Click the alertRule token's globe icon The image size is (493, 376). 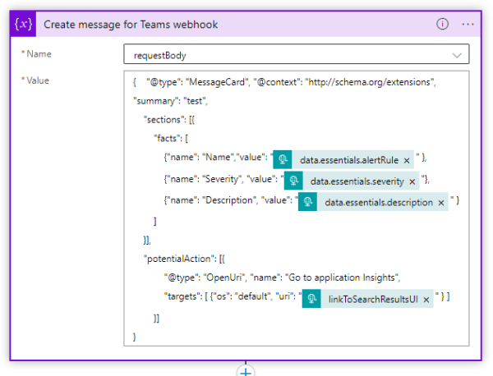pos(283,159)
